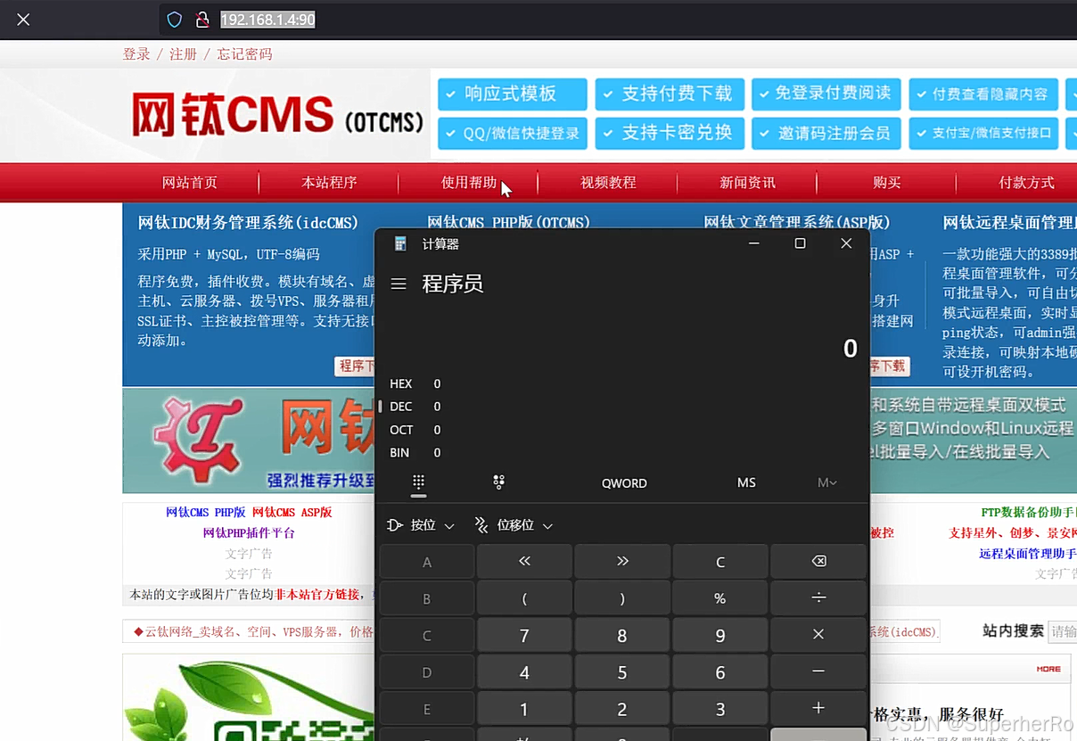Expand the 位移位 bit shift dropdown
The width and height of the screenshot is (1077, 741).
click(514, 525)
